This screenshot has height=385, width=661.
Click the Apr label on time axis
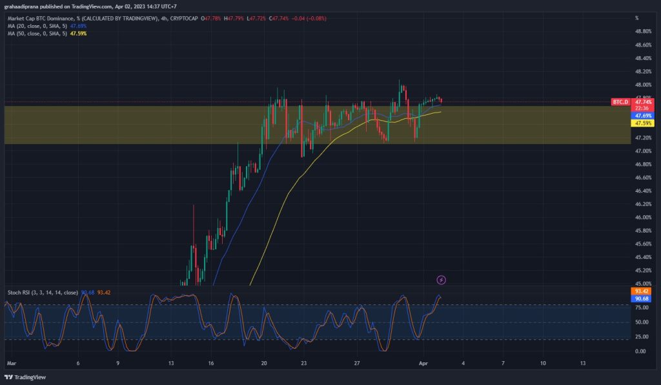point(423,363)
